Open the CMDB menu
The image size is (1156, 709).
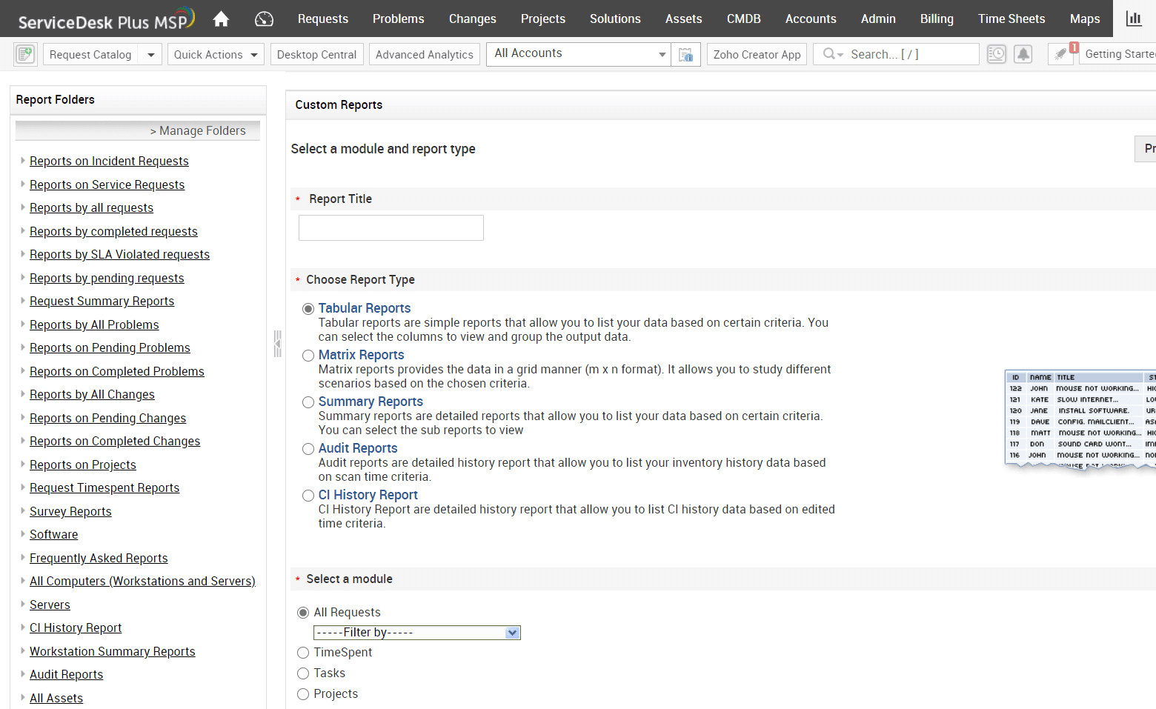pyautogui.click(x=743, y=19)
